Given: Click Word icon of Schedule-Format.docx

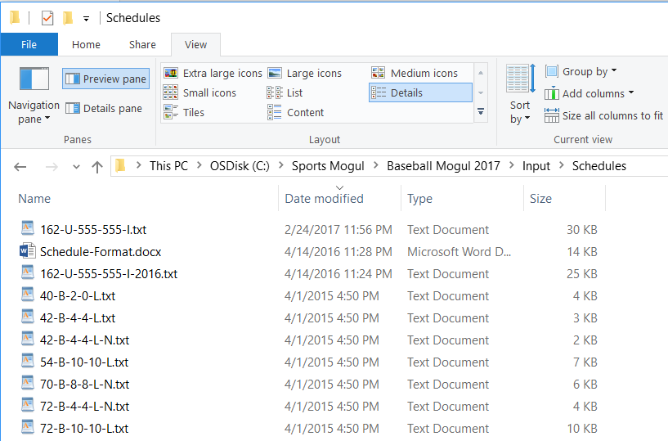Looking at the screenshot, I should click(x=28, y=251).
